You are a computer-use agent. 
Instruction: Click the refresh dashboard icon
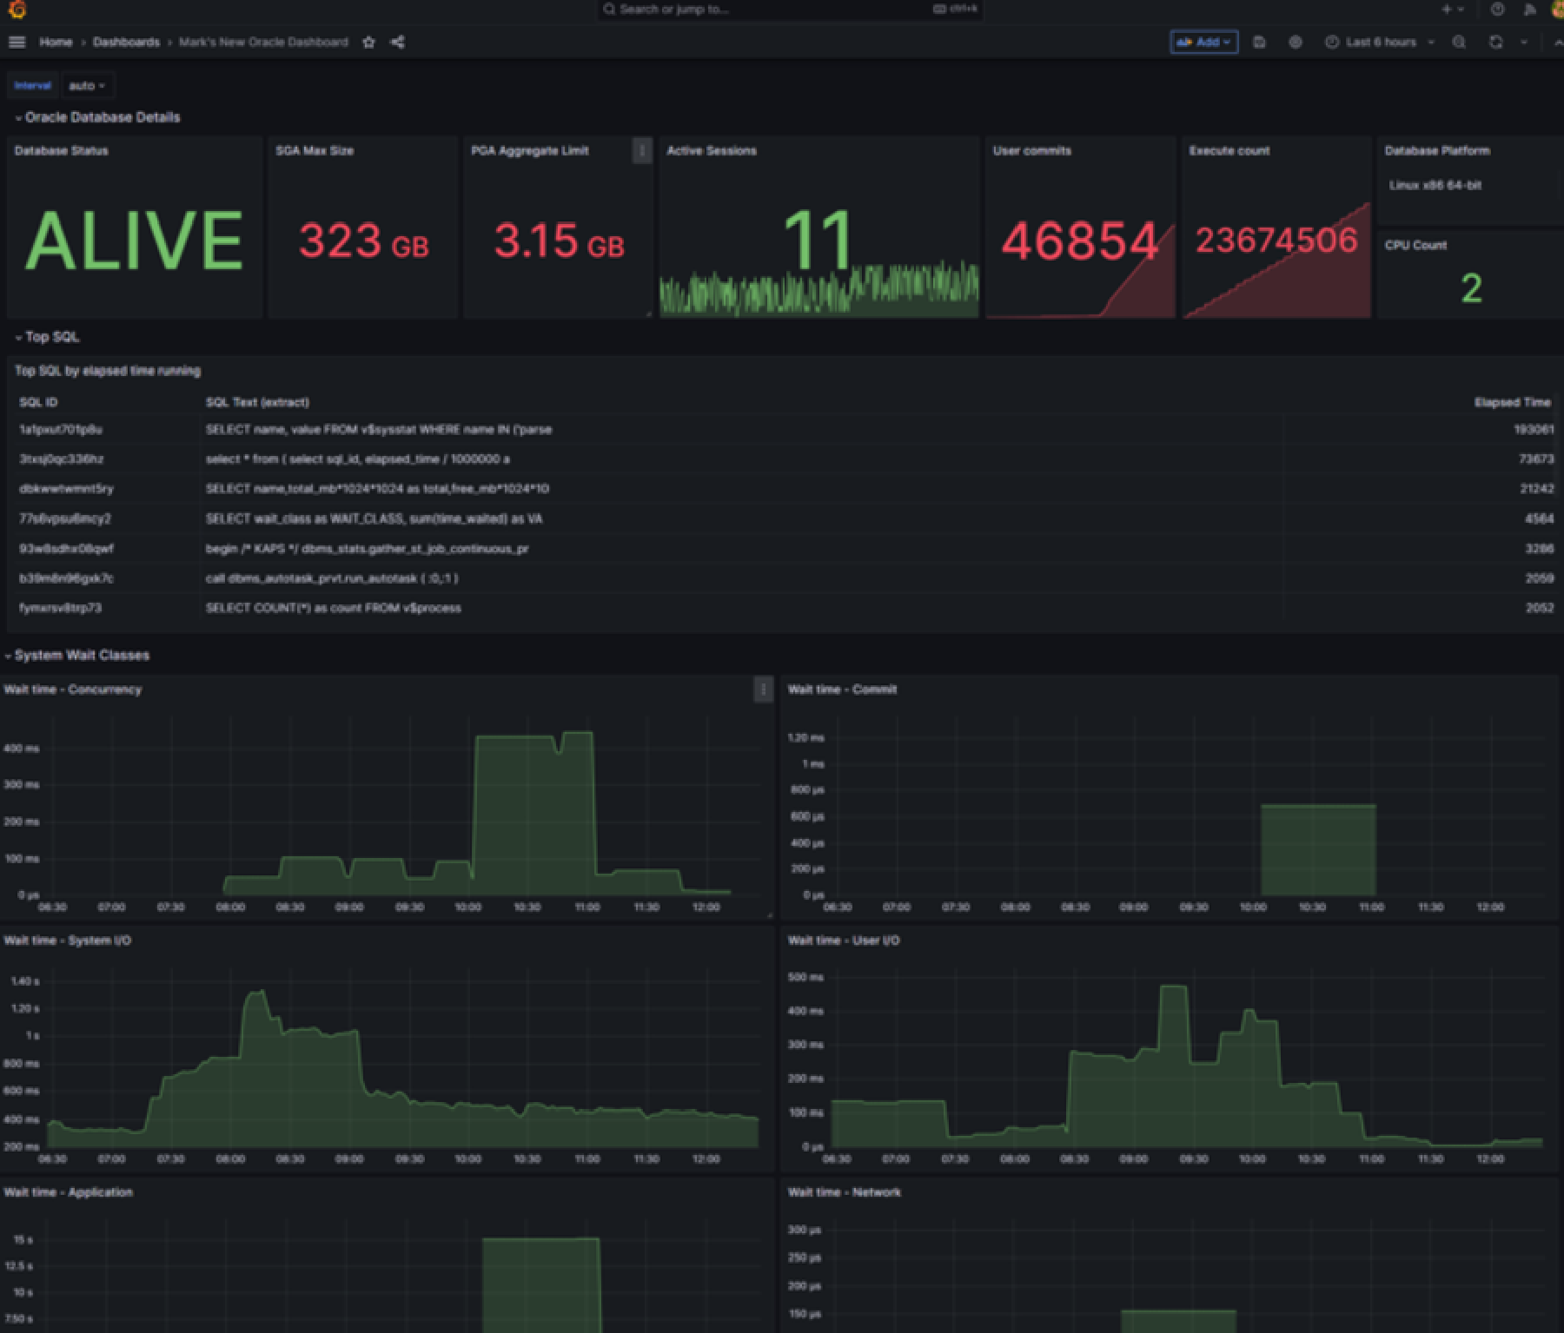(x=1495, y=42)
